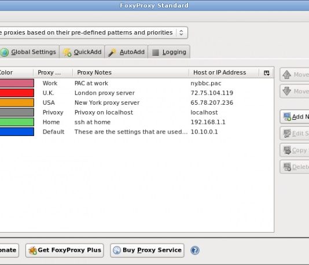Image resolution: width=309 pixels, height=265 pixels.
Task: Click the Copy Selection icon
Action: tap(287, 150)
